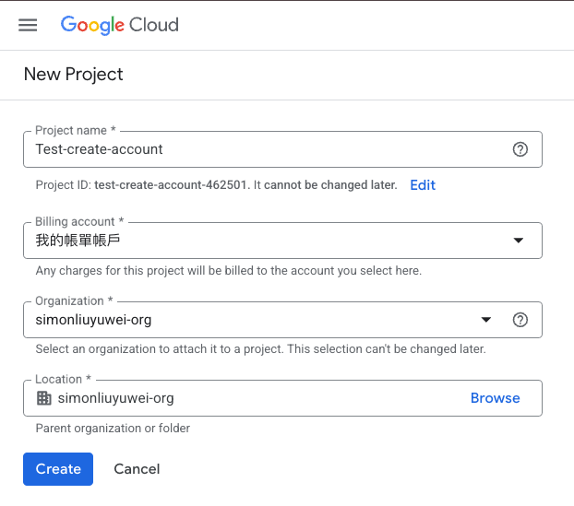
Task: Expand the Organization dropdown arrow
Action: point(486,320)
